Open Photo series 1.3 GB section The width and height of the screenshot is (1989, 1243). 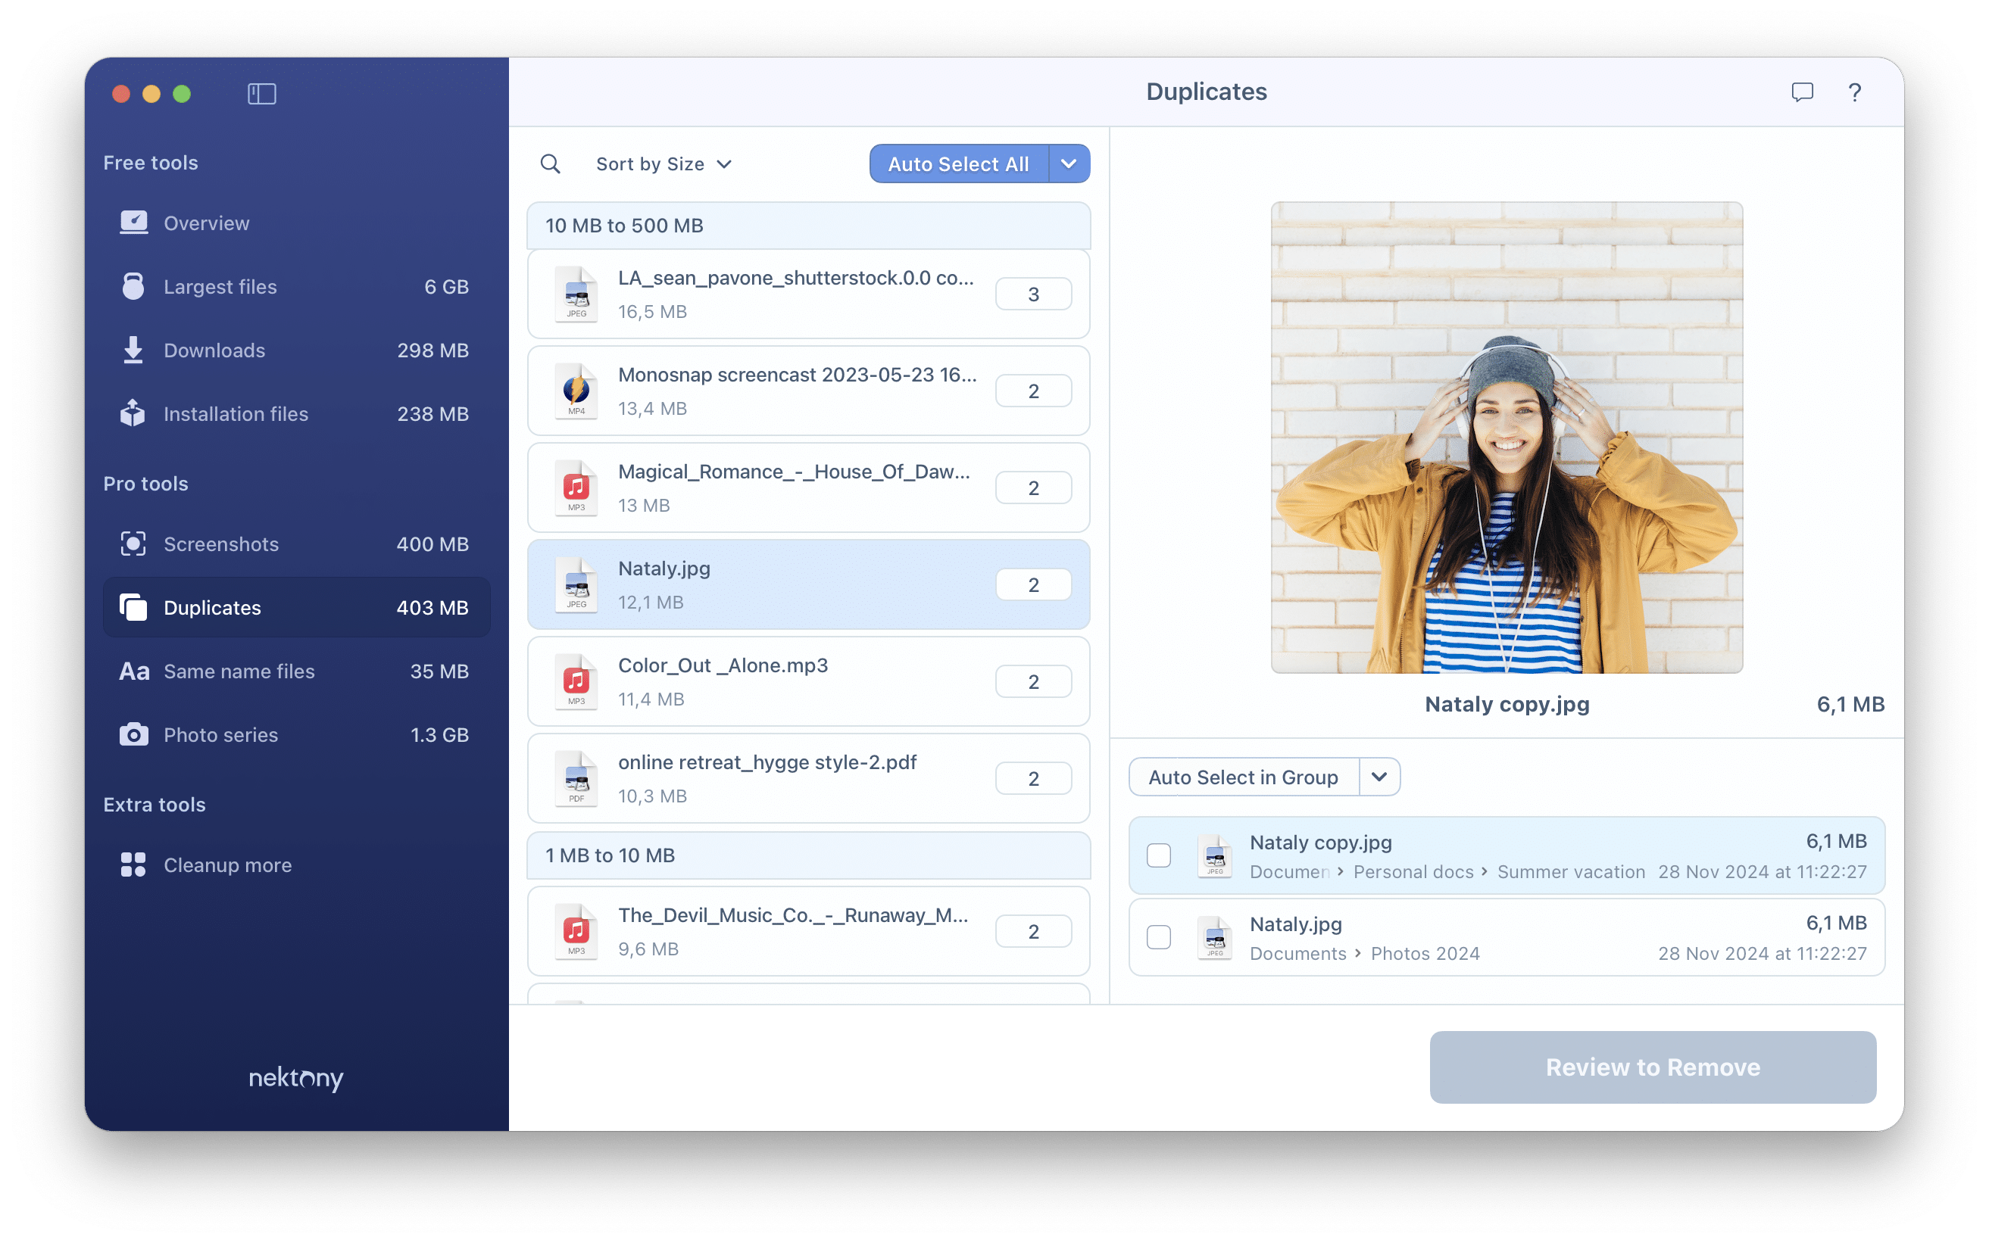pos(296,735)
